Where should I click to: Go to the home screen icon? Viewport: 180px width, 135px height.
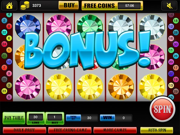click(9, 6)
